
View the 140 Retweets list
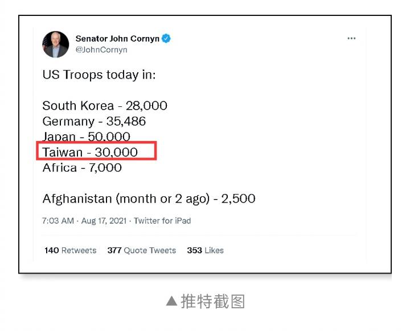[x=71, y=250]
